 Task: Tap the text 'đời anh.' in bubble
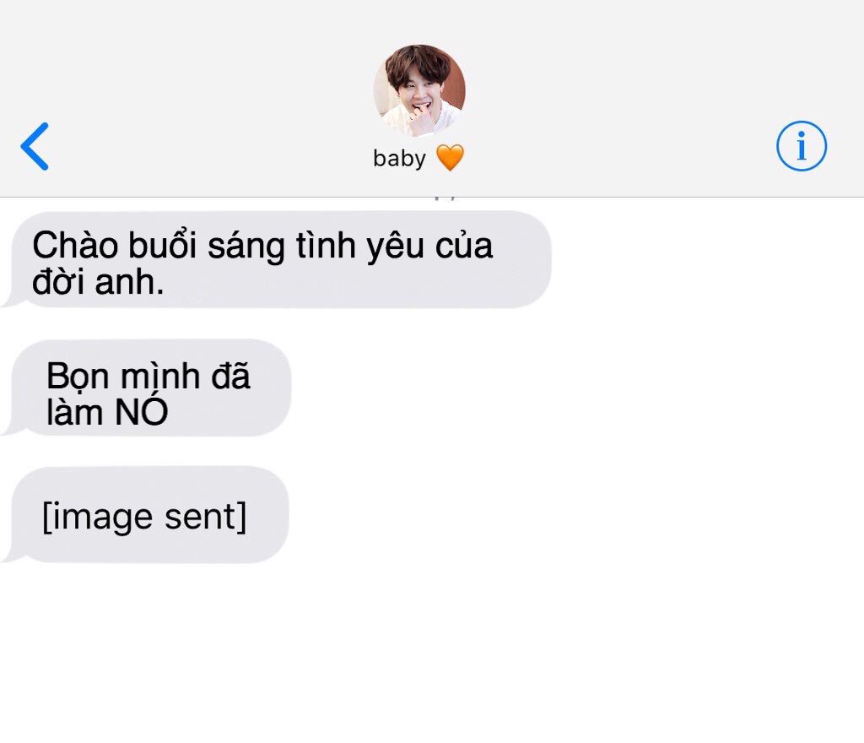click(98, 282)
